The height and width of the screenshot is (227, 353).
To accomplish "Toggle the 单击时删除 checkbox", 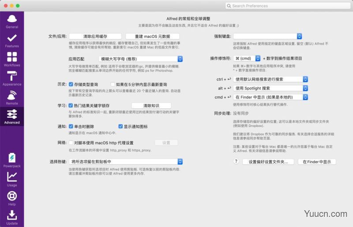I will click(x=71, y=127).
